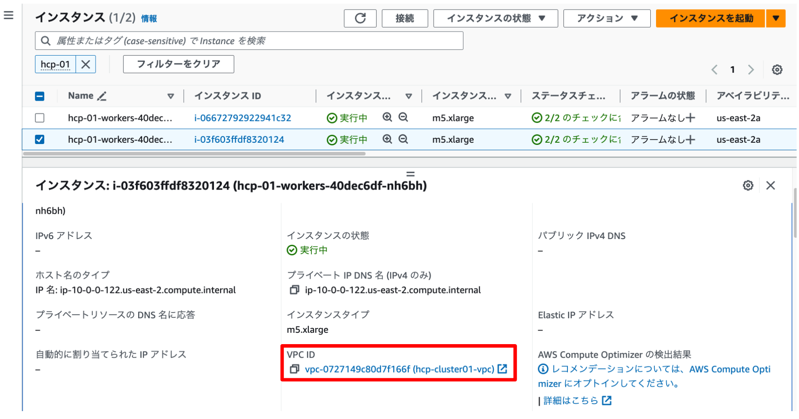Viewport: 799px width, 419px height.
Task: Zoom-in filter icon for i-06672792922941c32 state
Action: [387, 117]
